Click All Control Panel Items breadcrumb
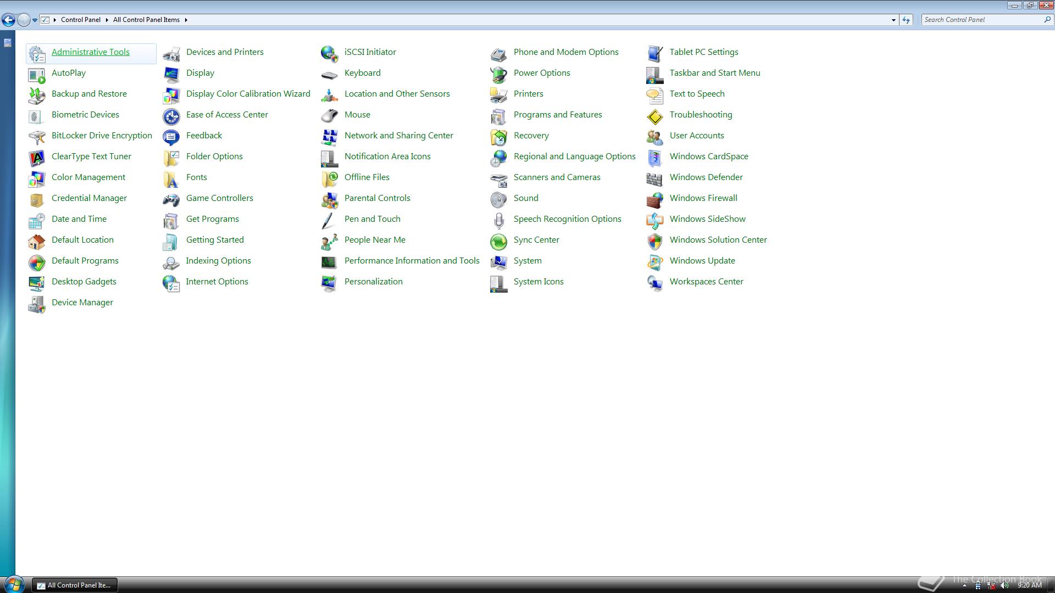 (146, 20)
